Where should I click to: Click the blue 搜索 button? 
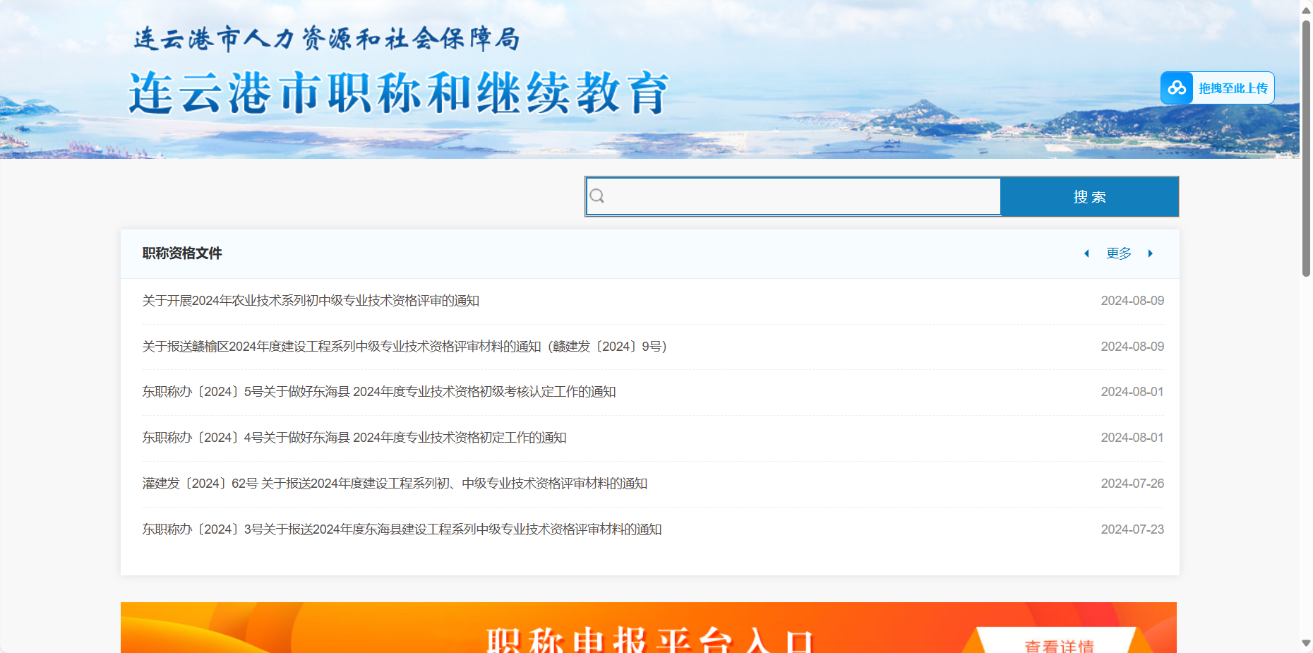(x=1089, y=197)
